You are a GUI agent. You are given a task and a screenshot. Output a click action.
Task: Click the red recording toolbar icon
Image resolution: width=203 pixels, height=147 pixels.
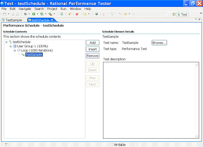77,14
